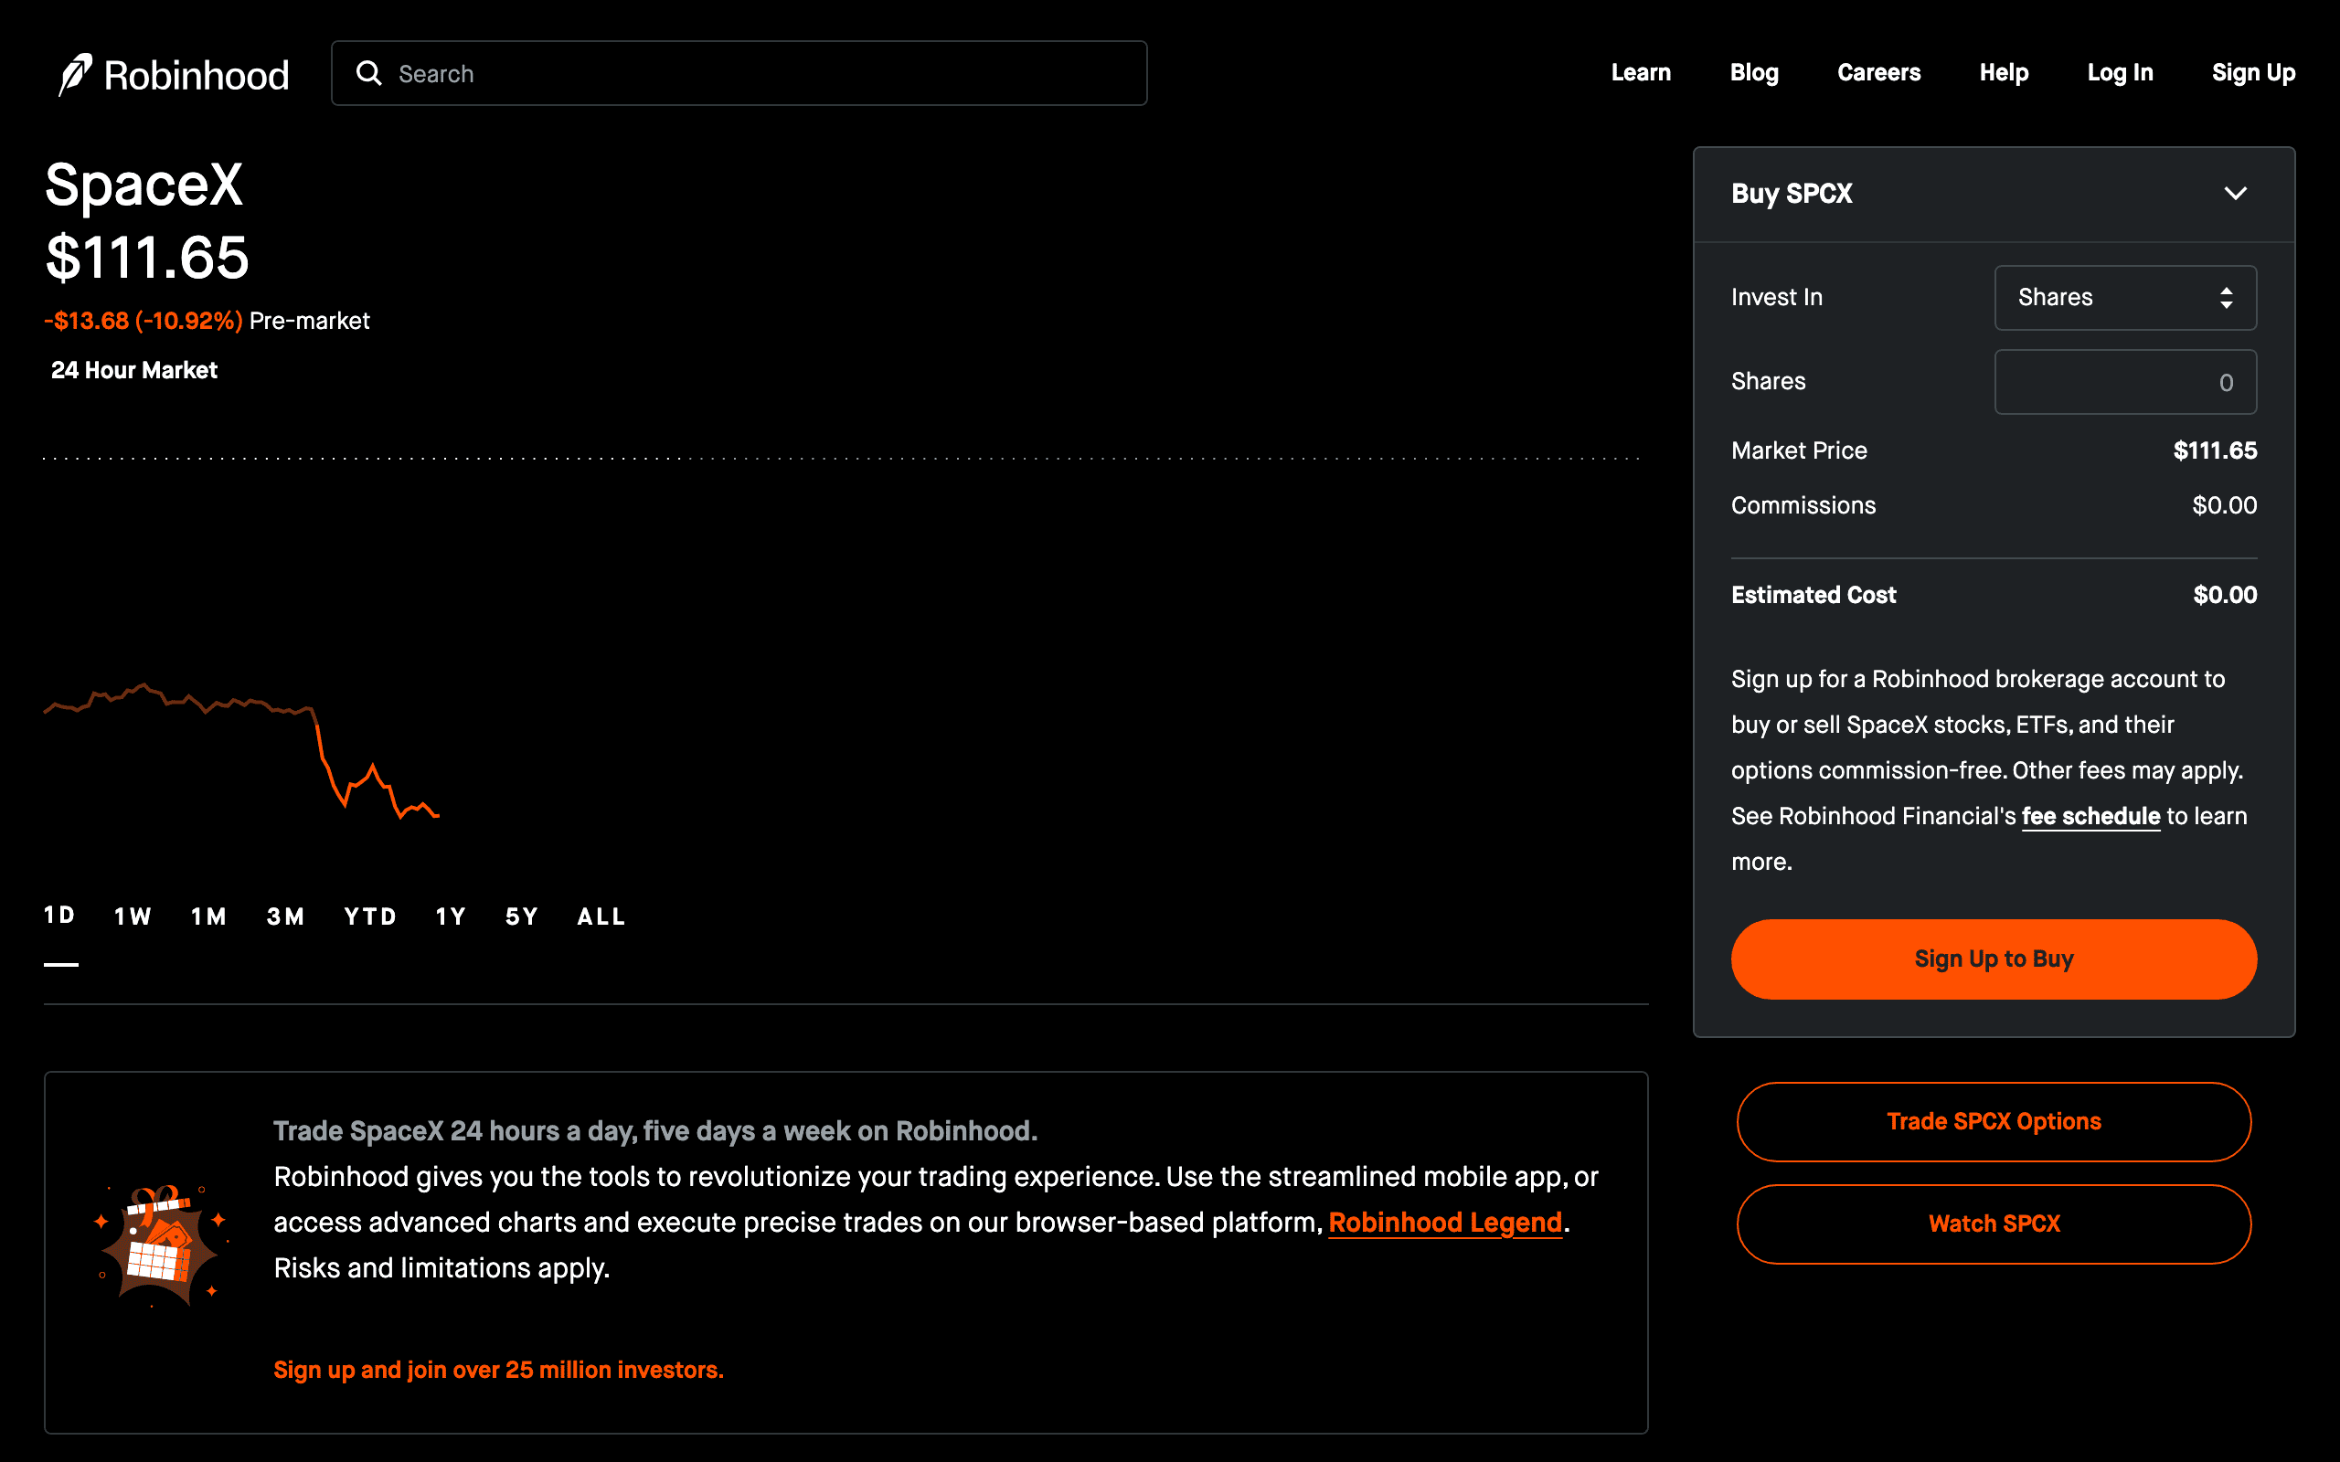Select the 1Y chart range
2340x1462 pixels.
click(x=451, y=916)
